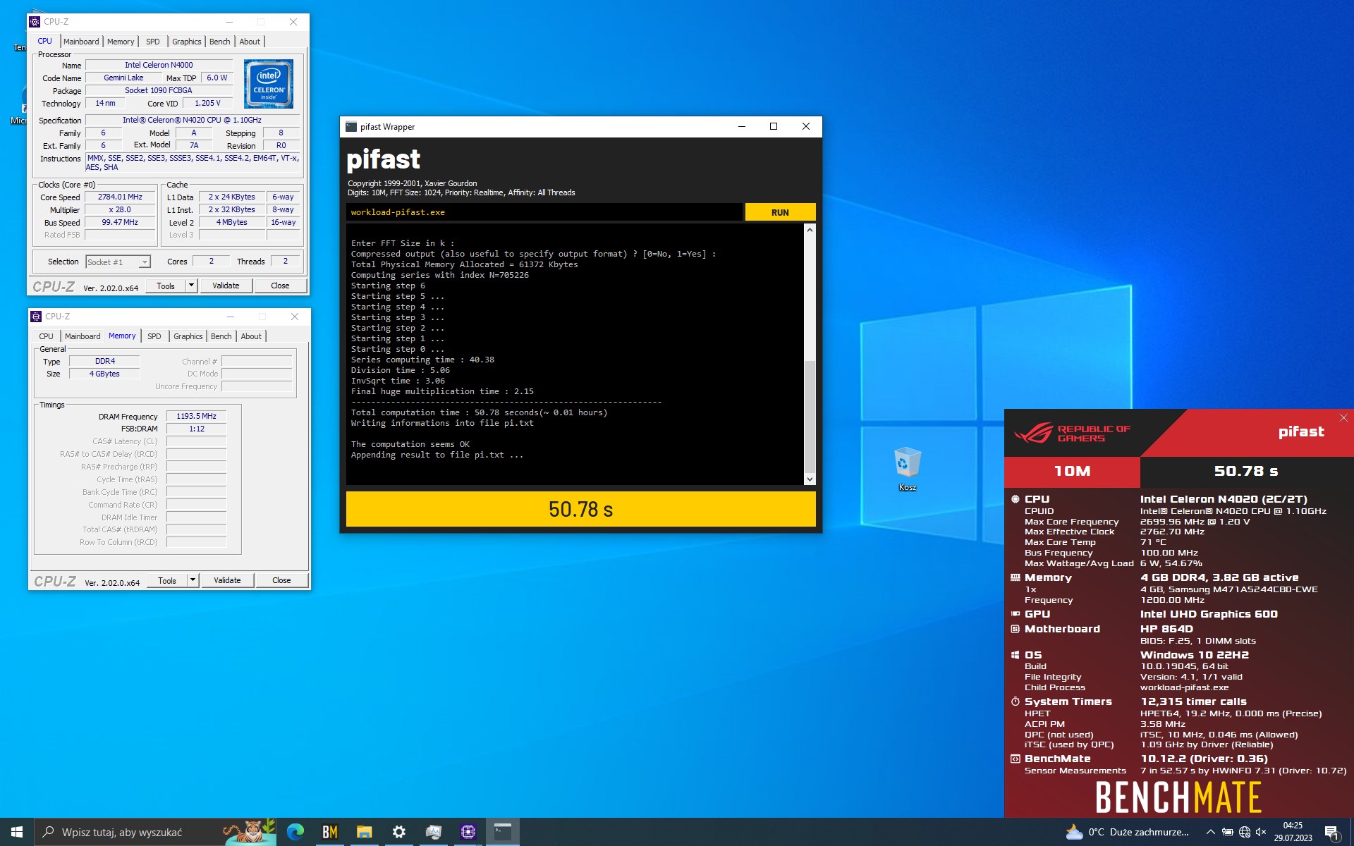
Task: Open the Socket #1 selection dropdown
Action: pyautogui.click(x=118, y=262)
